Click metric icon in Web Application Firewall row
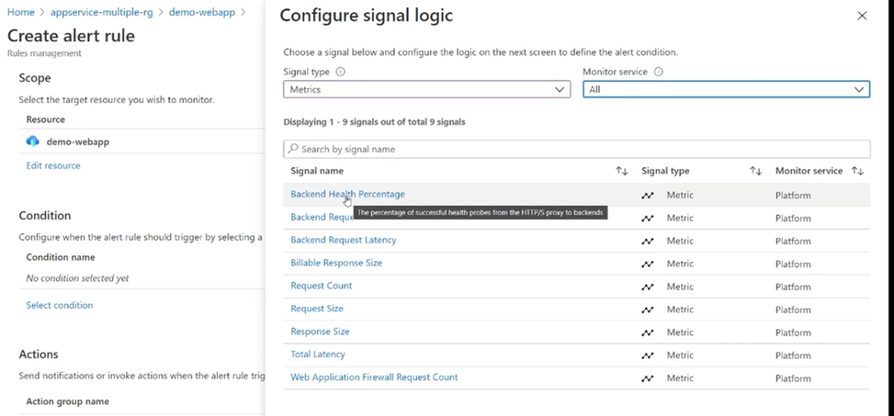This screenshot has width=894, height=416. (x=647, y=377)
